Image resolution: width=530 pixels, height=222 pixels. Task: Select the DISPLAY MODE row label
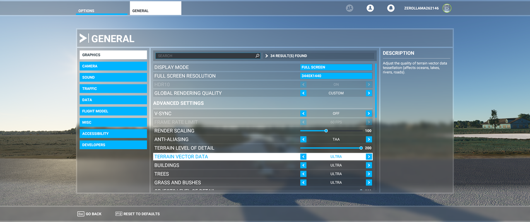[x=171, y=67]
